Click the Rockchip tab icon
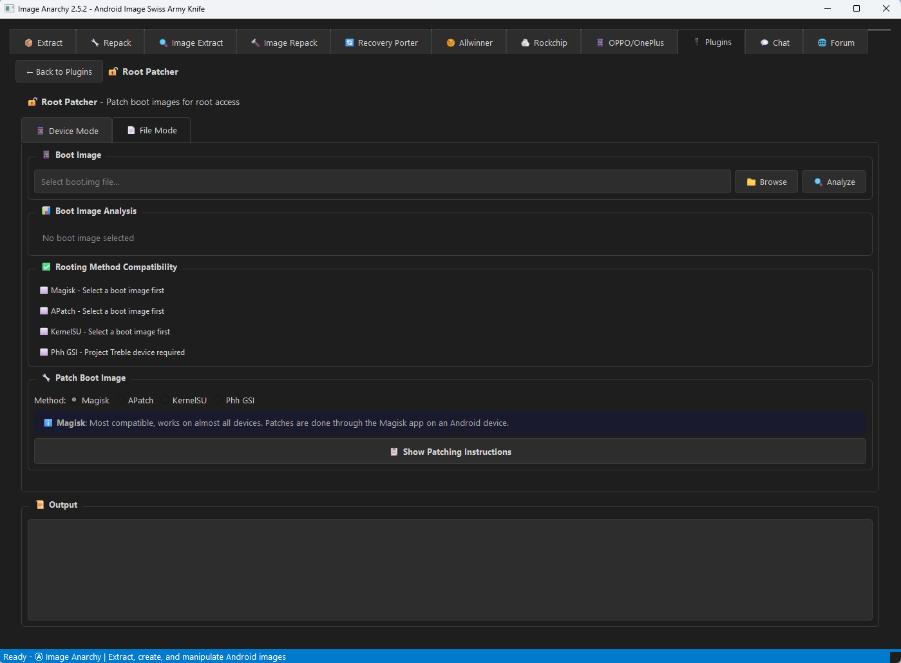 tap(526, 43)
